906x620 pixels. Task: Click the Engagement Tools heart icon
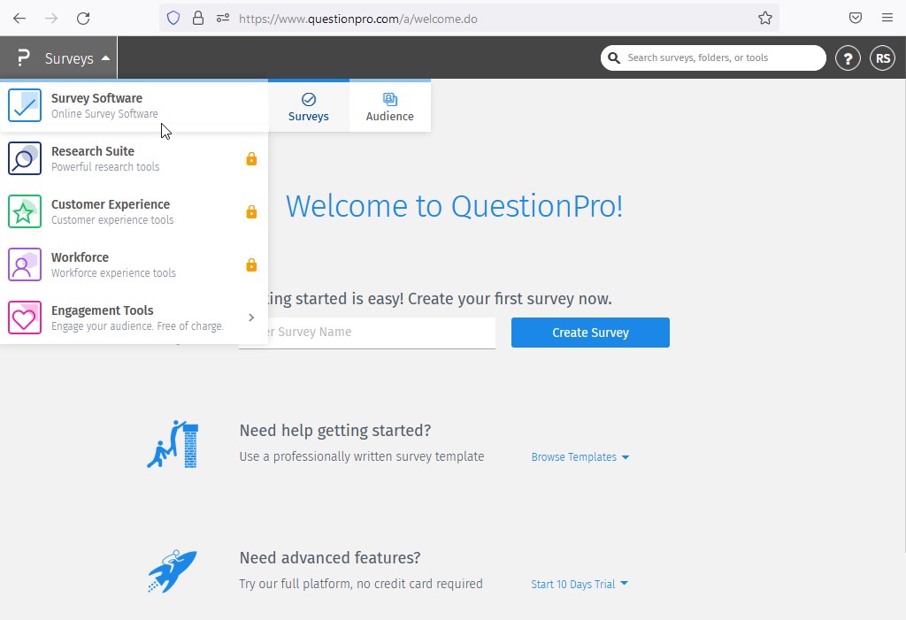click(x=24, y=318)
